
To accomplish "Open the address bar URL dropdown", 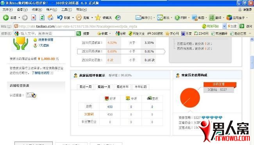I will point(224,26).
